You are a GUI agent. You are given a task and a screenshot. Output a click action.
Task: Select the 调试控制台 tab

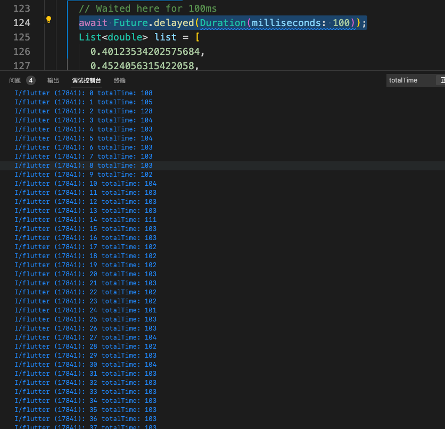[87, 80]
